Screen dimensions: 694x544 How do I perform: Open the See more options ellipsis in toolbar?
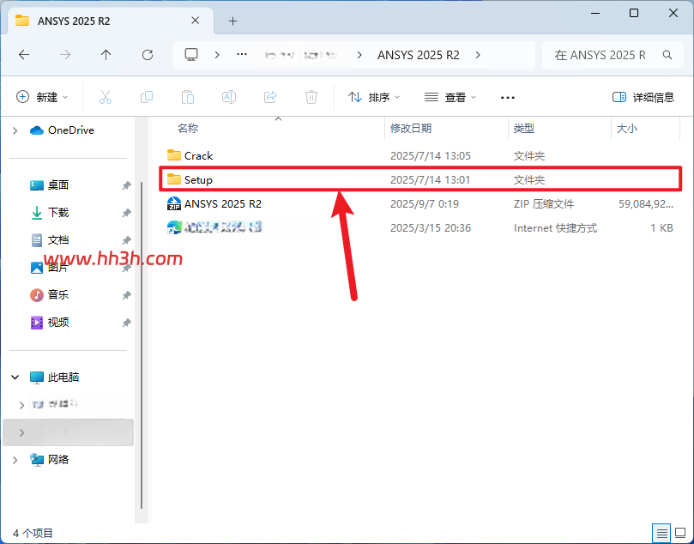click(508, 97)
